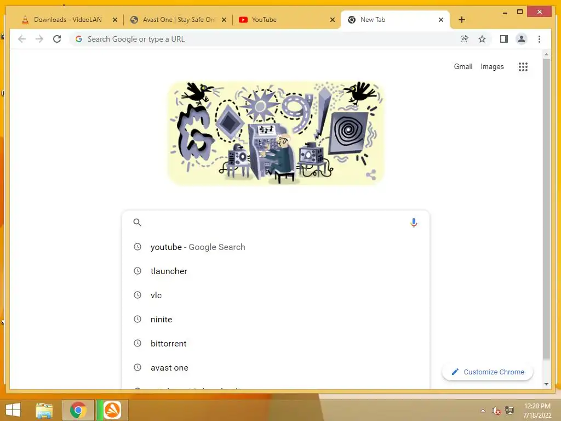Image resolution: width=561 pixels, height=421 pixels.
Task: Open the Windows Start menu
Action: tap(13, 410)
